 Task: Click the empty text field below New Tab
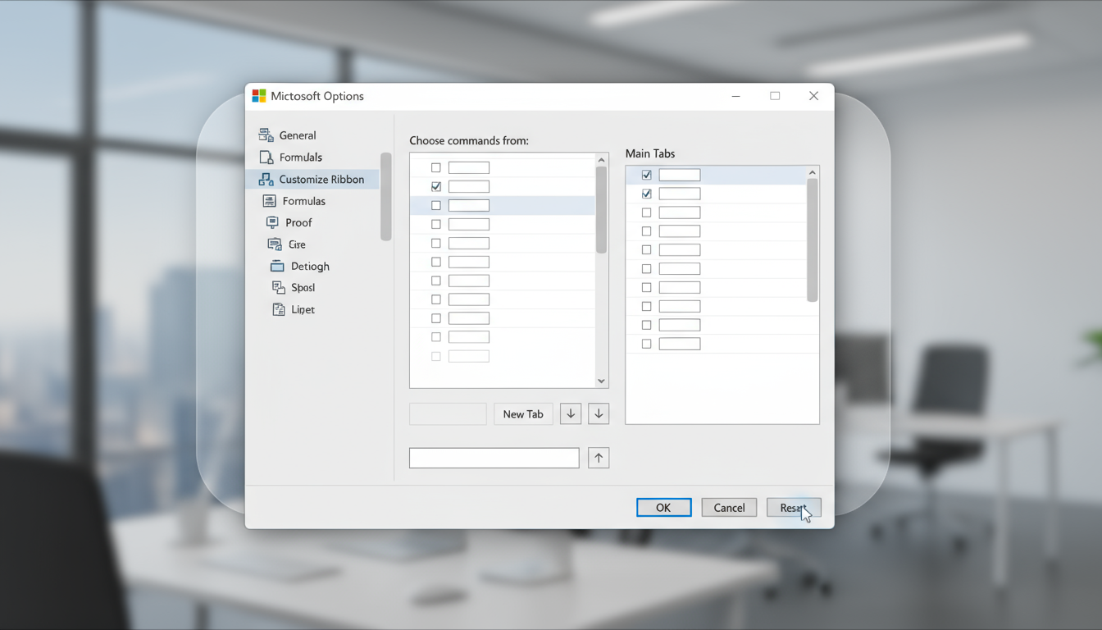494,458
